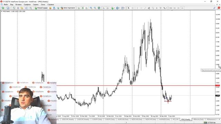Click the templates icon
Viewport: 221px width, 124px height.
[122, 8]
